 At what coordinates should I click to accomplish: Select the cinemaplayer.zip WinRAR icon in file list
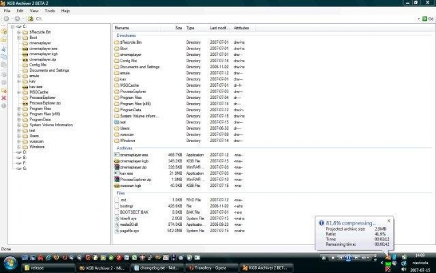click(116, 167)
